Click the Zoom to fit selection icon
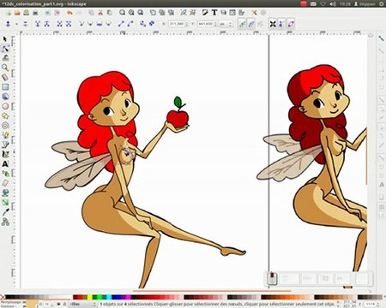Viewport: 386px width, 308px height. [x=122, y=13]
